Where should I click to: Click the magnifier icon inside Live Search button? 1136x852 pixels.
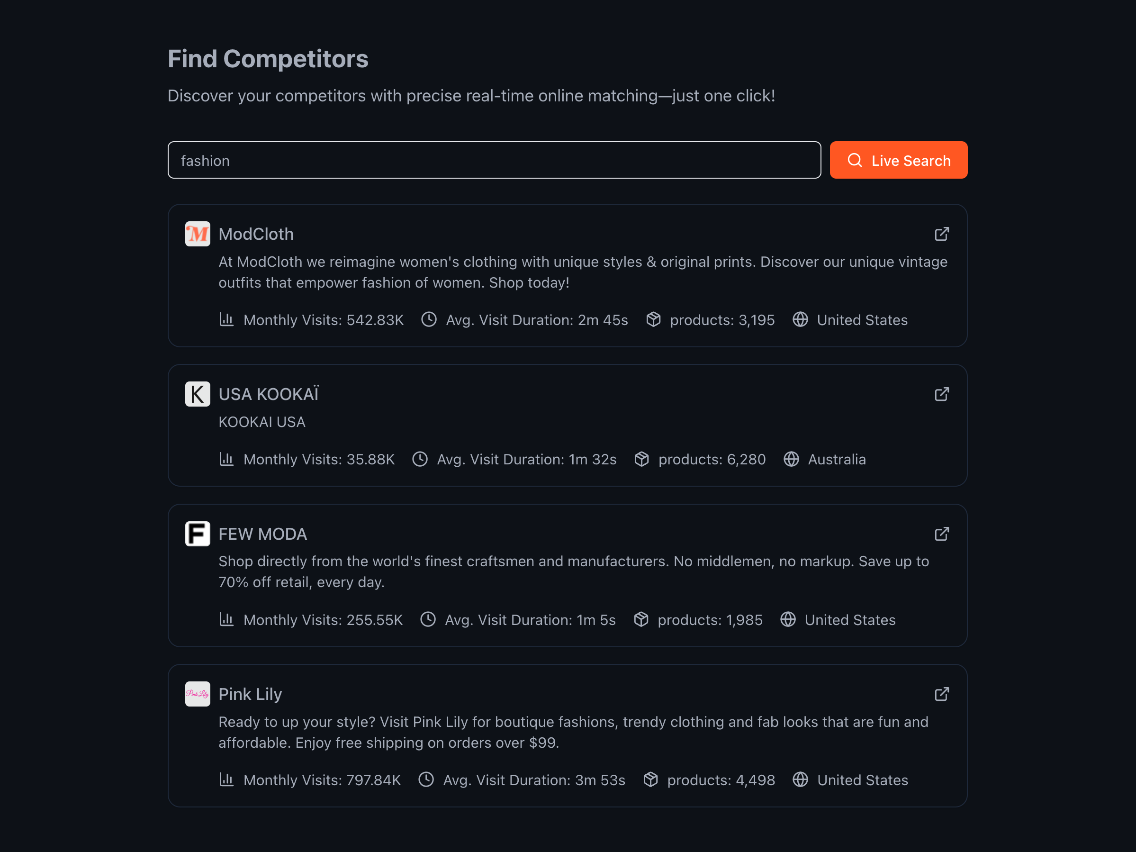click(x=855, y=160)
